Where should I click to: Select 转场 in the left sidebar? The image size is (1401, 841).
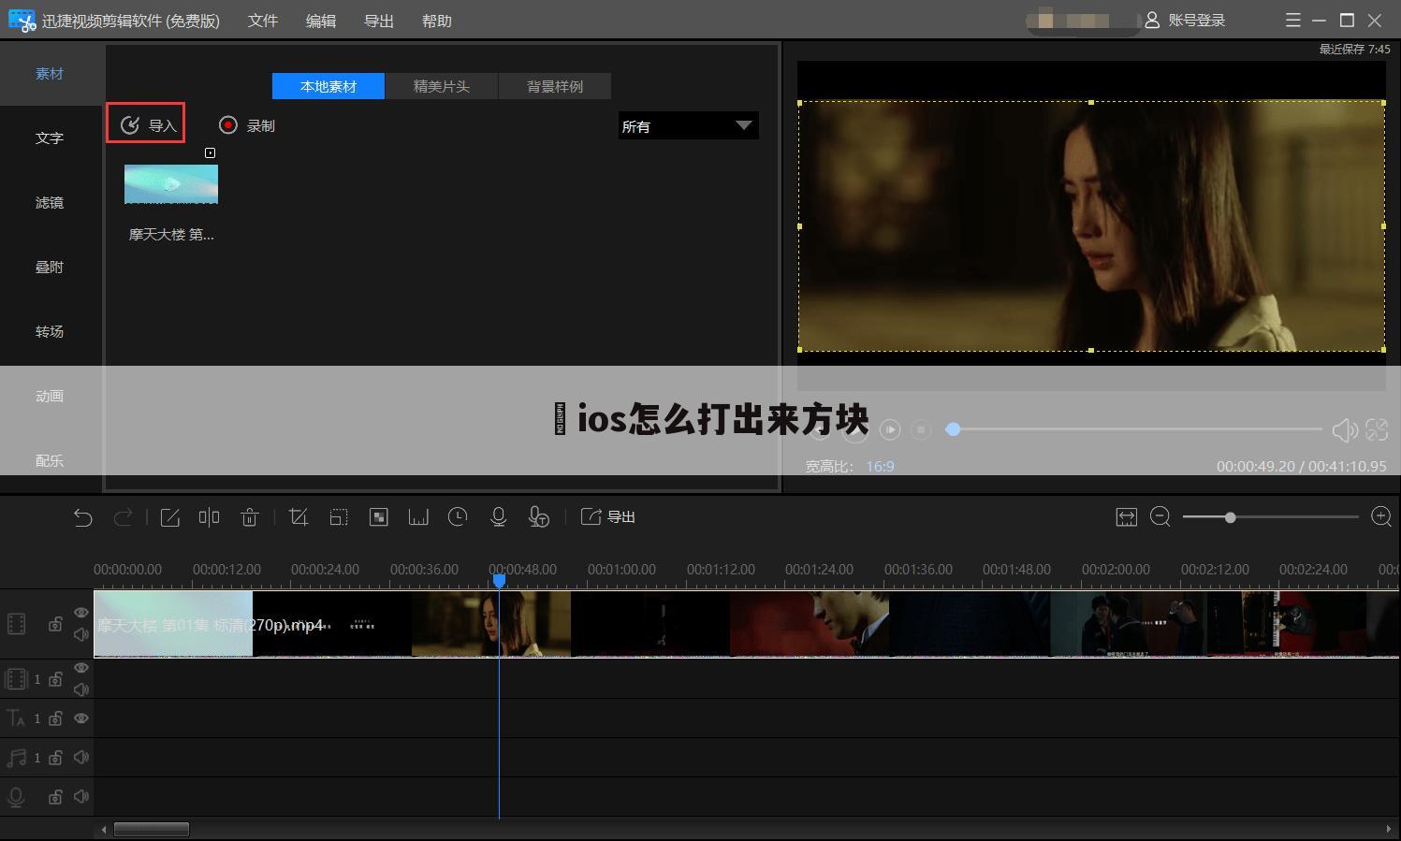pyautogui.click(x=50, y=332)
